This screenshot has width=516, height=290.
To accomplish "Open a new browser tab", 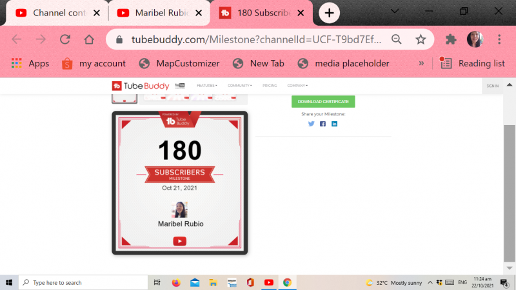I will [x=329, y=13].
